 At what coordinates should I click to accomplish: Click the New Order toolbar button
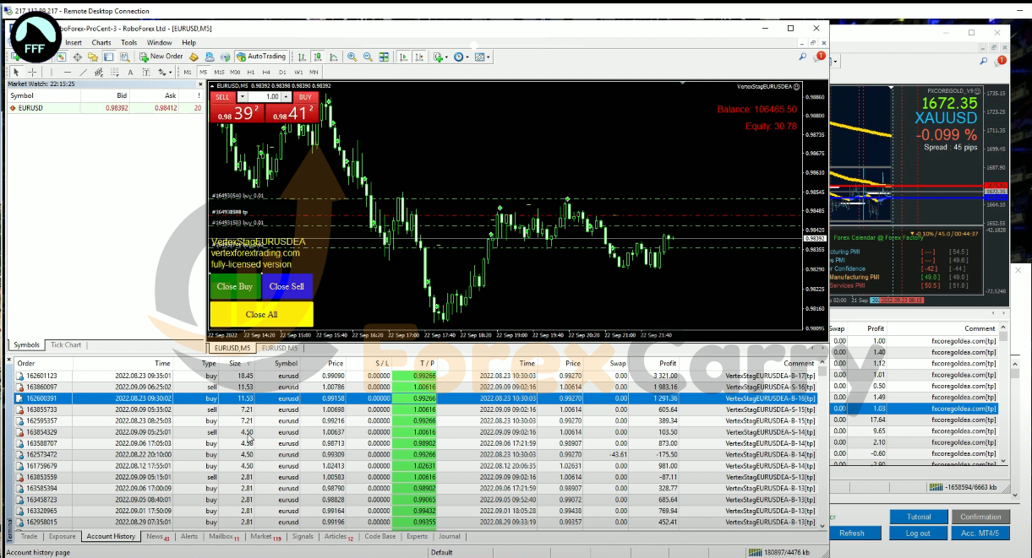tap(161, 57)
